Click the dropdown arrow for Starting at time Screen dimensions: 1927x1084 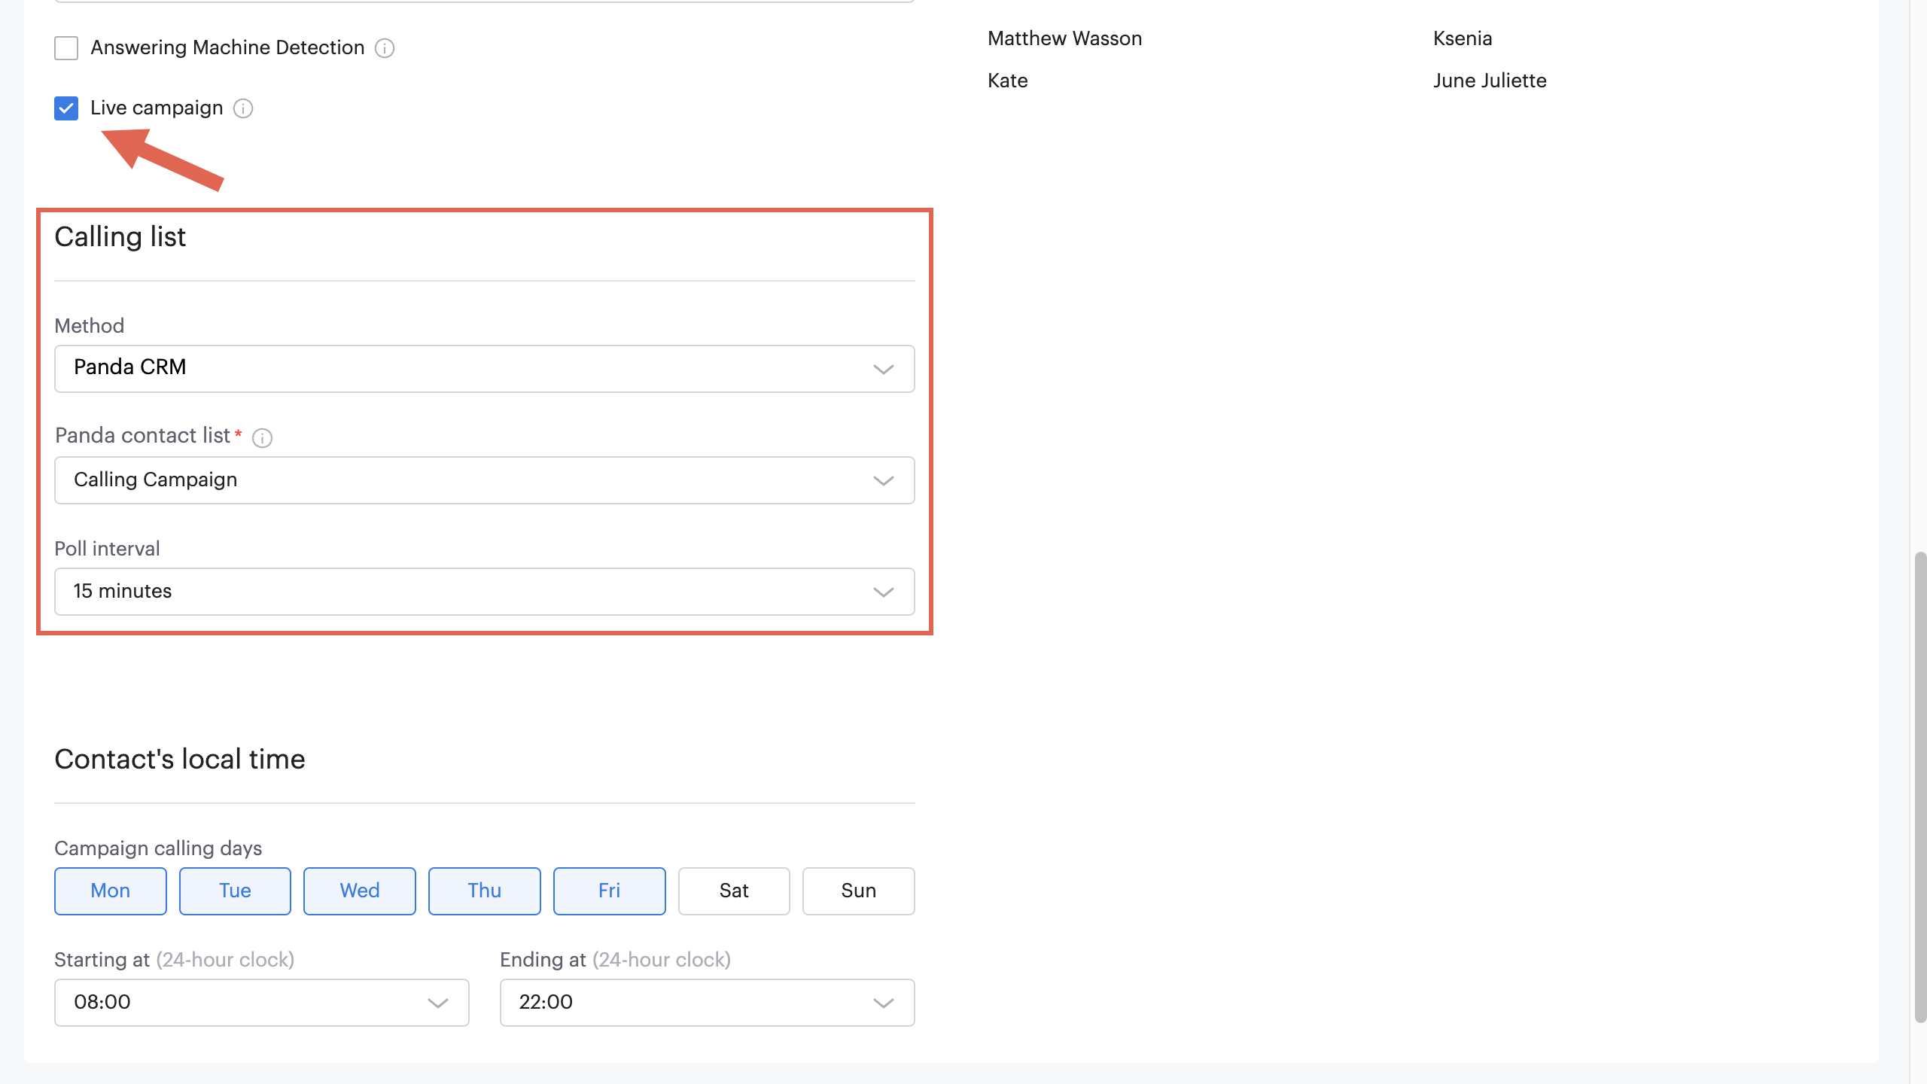[440, 1002]
